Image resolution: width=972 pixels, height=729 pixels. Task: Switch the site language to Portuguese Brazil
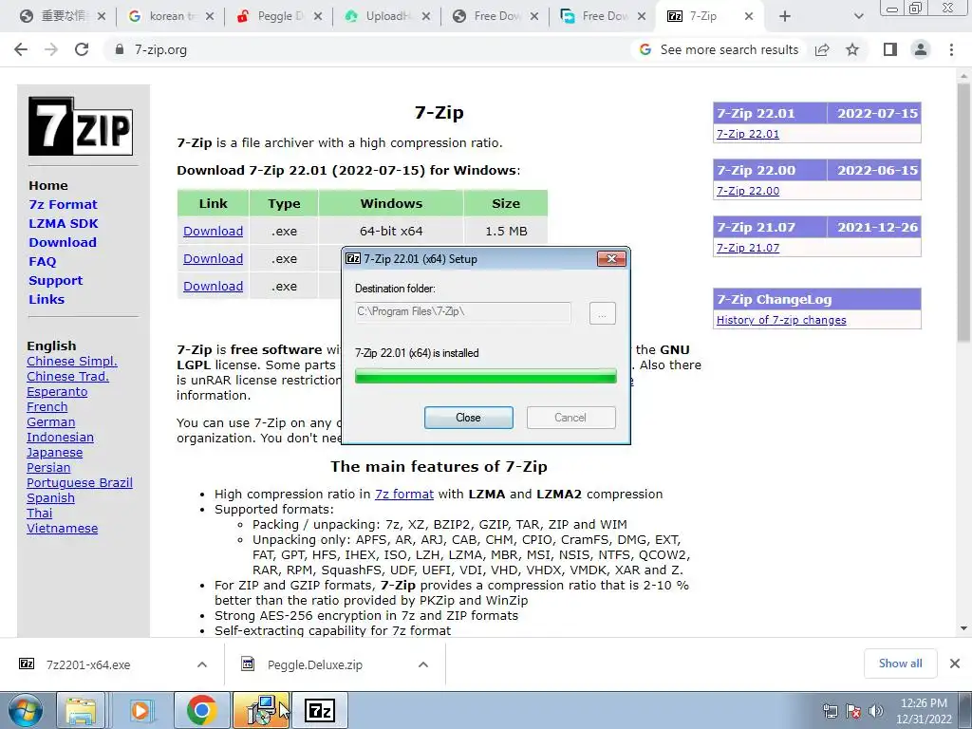point(80,483)
